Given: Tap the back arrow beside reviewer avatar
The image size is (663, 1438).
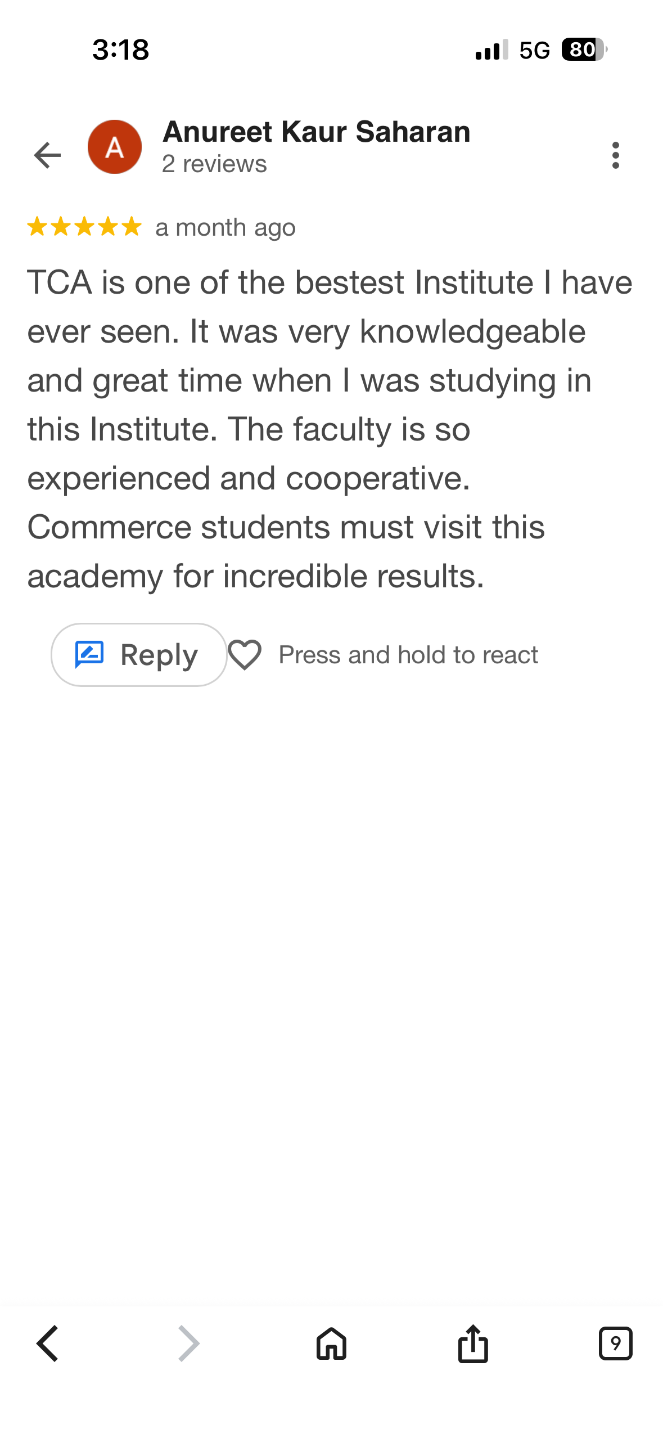Looking at the screenshot, I should coord(47,155).
